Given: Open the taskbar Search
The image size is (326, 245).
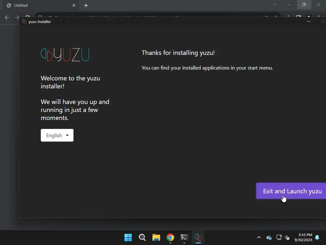Looking at the screenshot, I should [x=142, y=237].
